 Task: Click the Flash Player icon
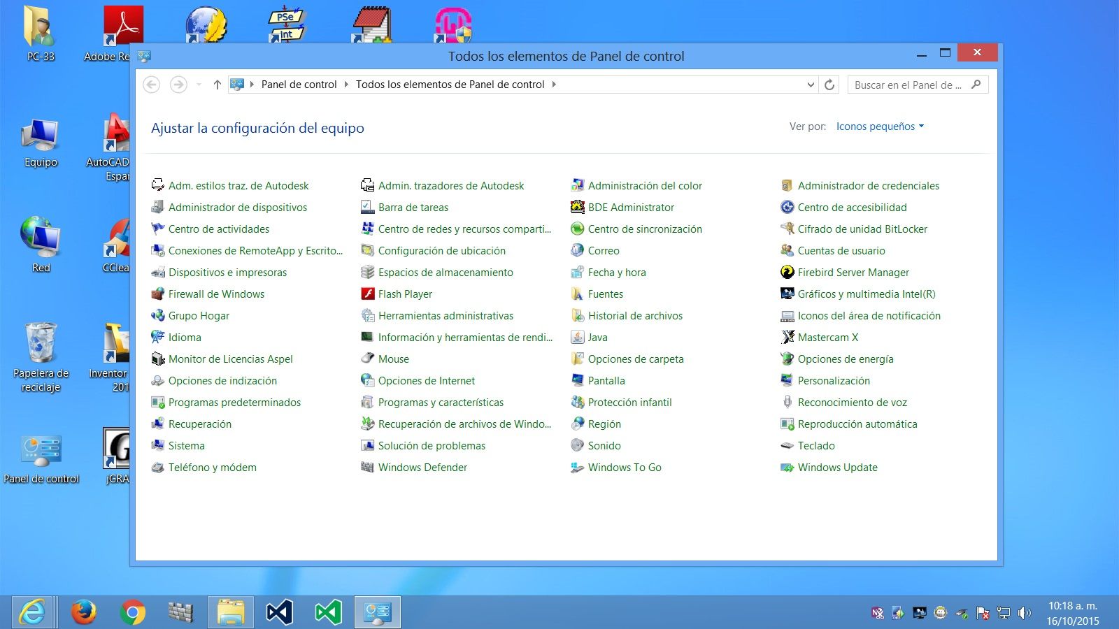[x=368, y=294]
